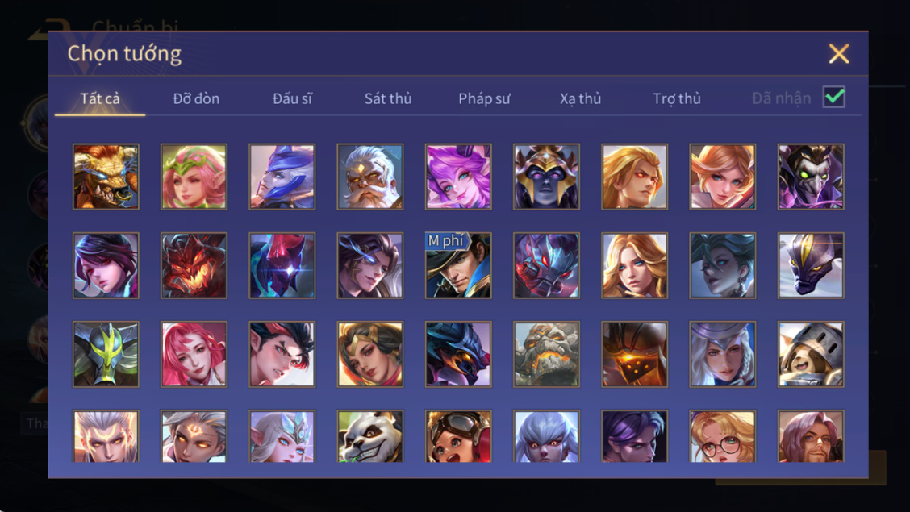Viewport: 910px width, 512px height.
Task: Choose the blonde girl with round glasses
Action: 723,436
